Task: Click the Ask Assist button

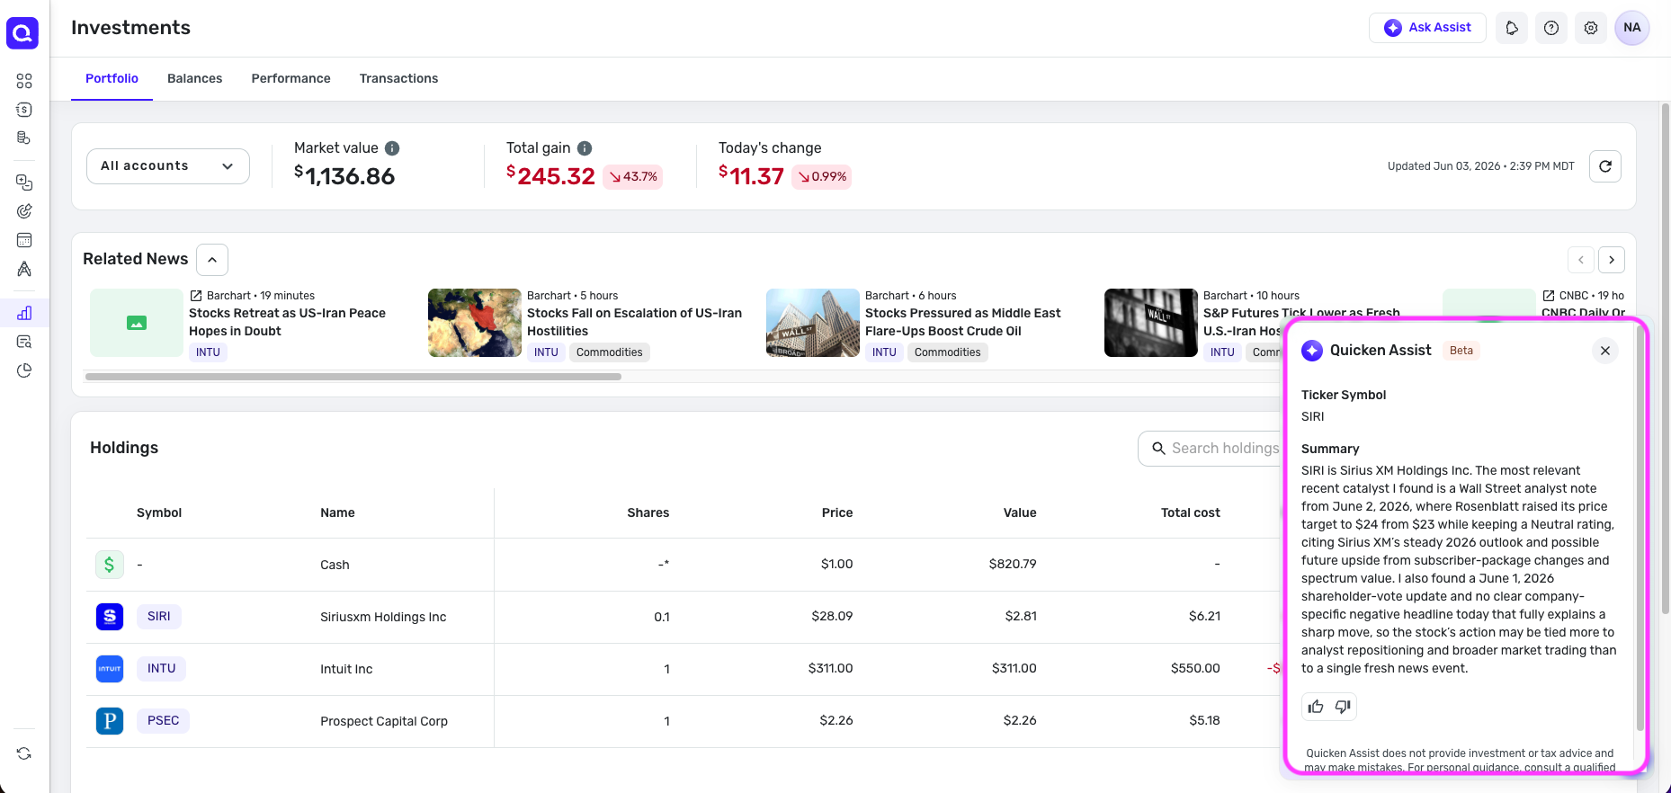Action: (1427, 28)
